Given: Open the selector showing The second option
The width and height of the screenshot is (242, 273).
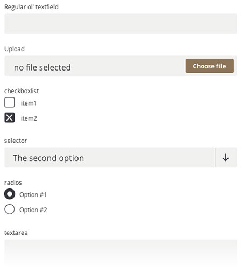Looking at the screenshot, I should (120, 158).
